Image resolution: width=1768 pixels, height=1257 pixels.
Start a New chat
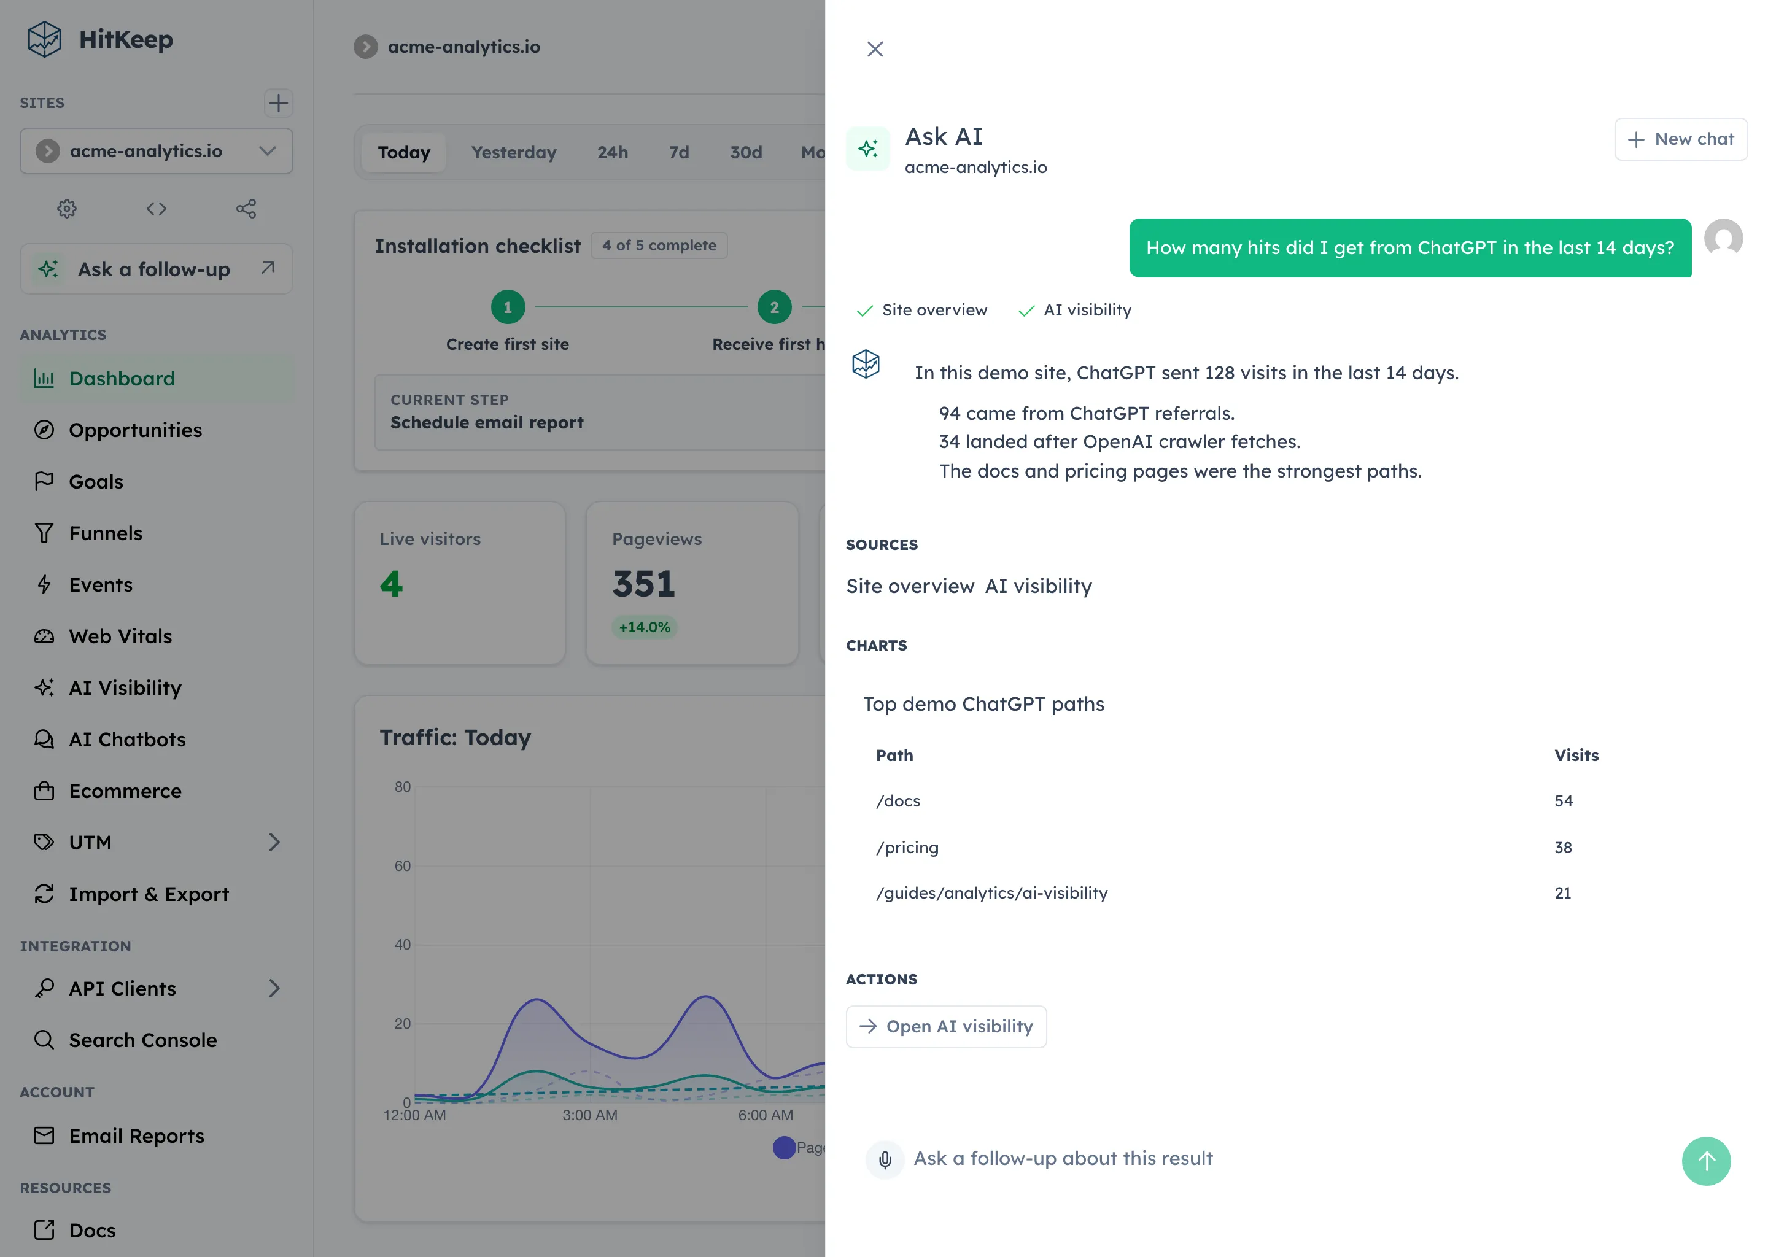(x=1681, y=139)
